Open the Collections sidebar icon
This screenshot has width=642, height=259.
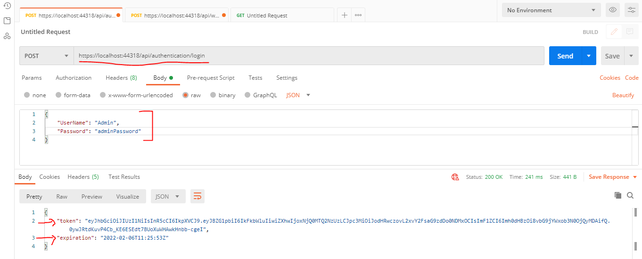[x=7, y=21]
